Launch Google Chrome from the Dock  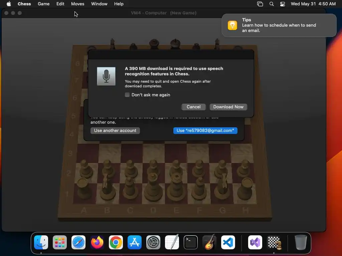(116, 242)
